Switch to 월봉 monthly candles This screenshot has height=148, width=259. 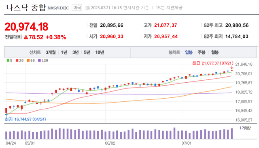[x=214, y=52]
